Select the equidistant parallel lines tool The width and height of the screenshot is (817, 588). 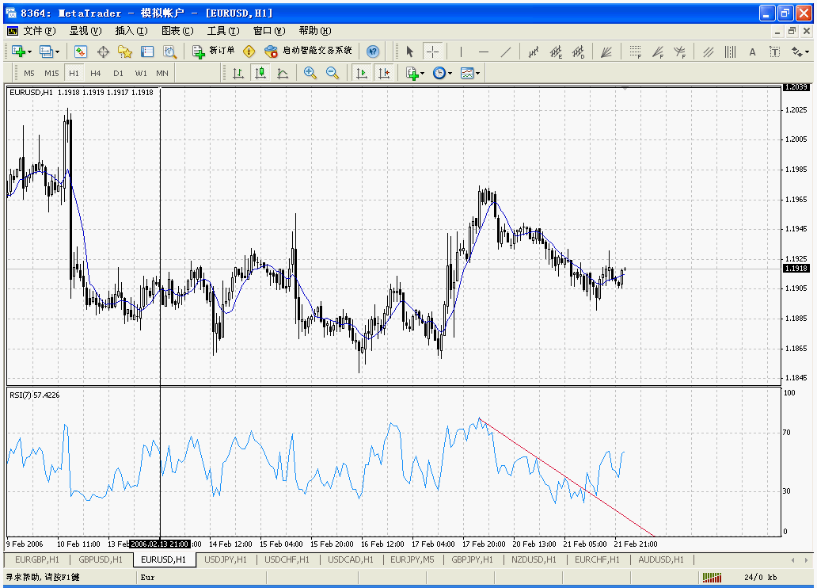708,52
